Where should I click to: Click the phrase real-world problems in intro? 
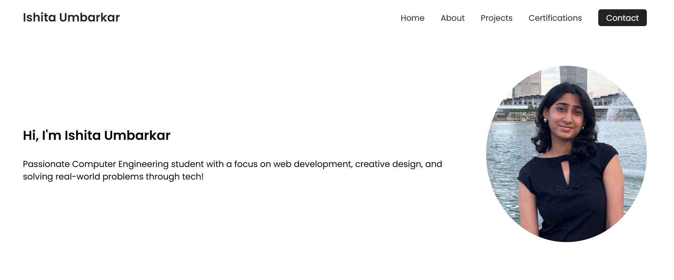click(x=99, y=177)
